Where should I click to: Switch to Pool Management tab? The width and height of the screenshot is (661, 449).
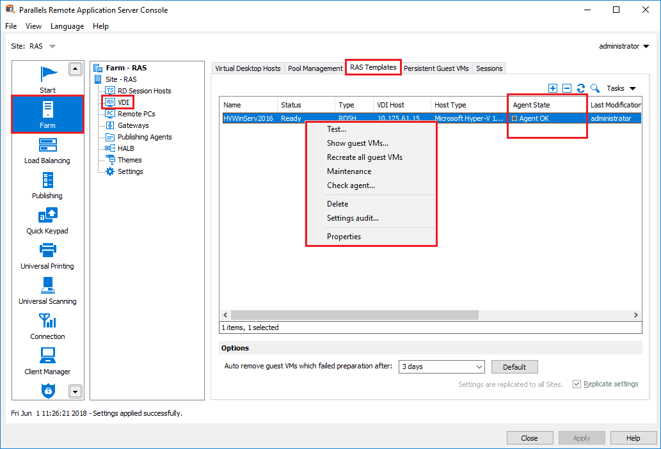point(315,68)
